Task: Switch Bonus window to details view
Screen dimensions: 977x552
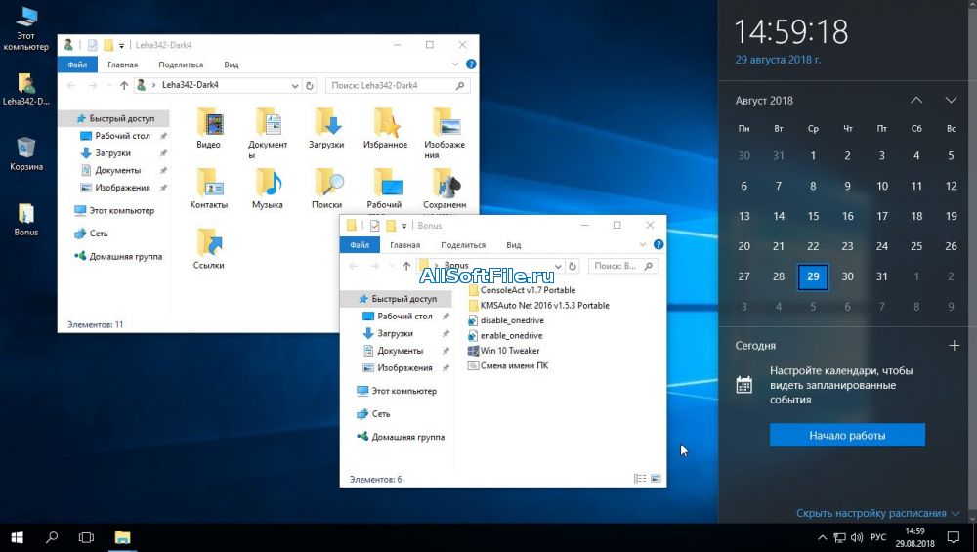Action: tap(640, 479)
